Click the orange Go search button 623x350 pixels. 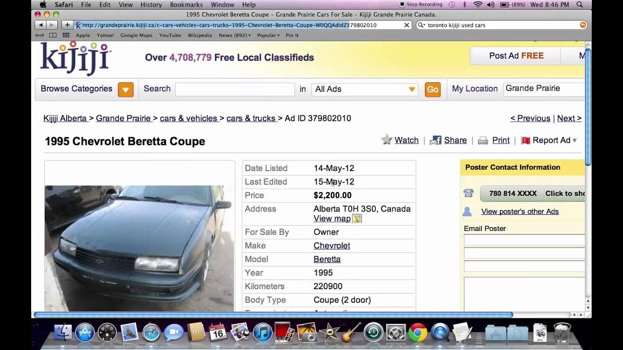click(x=433, y=89)
